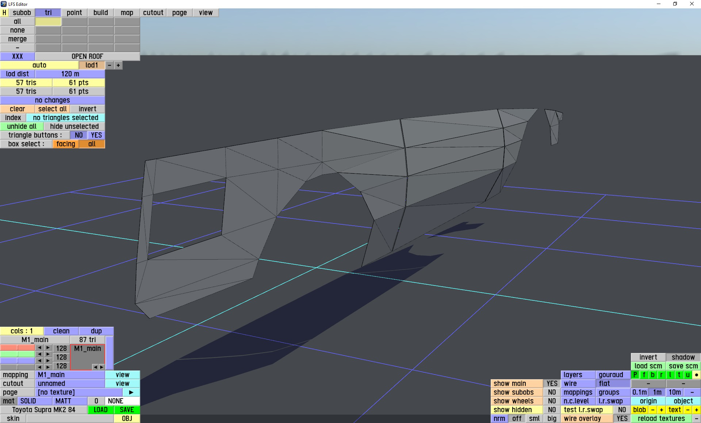Select the top view 't' button

679,375
